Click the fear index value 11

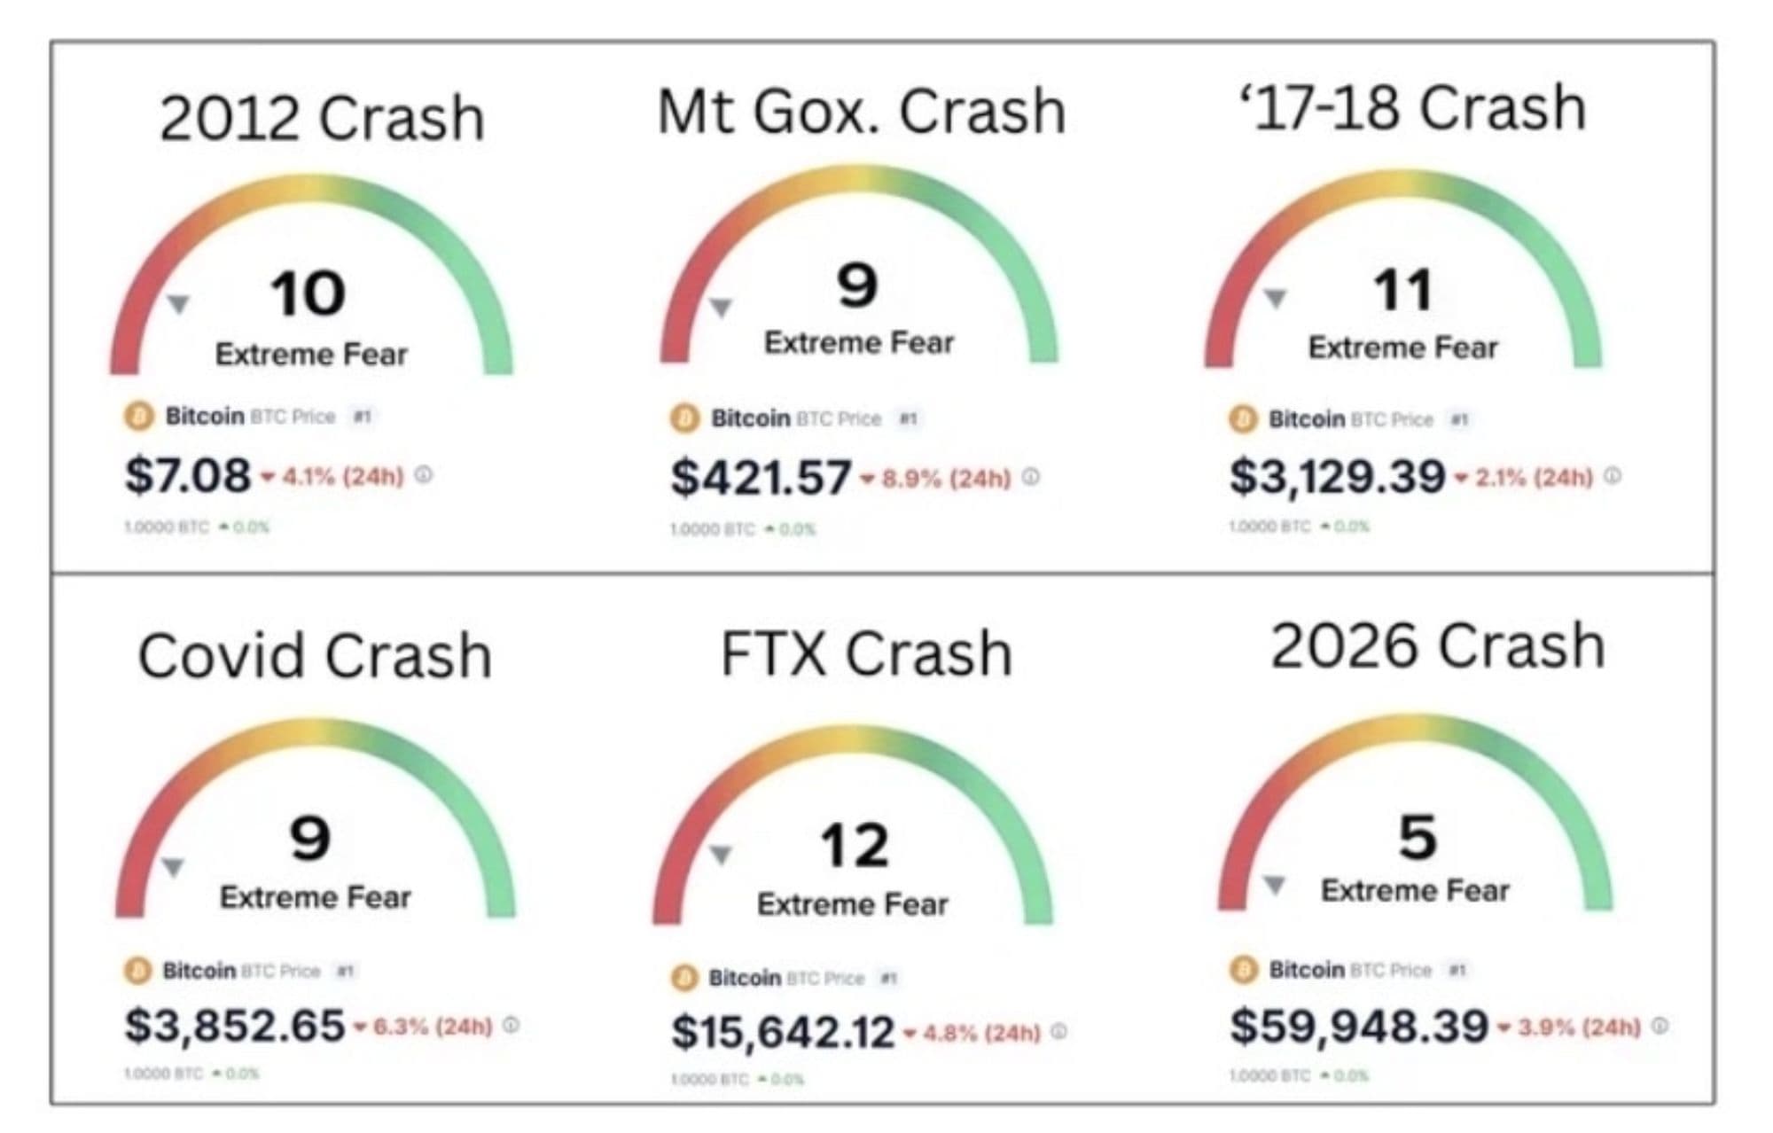pyautogui.click(x=1402, y=291)
